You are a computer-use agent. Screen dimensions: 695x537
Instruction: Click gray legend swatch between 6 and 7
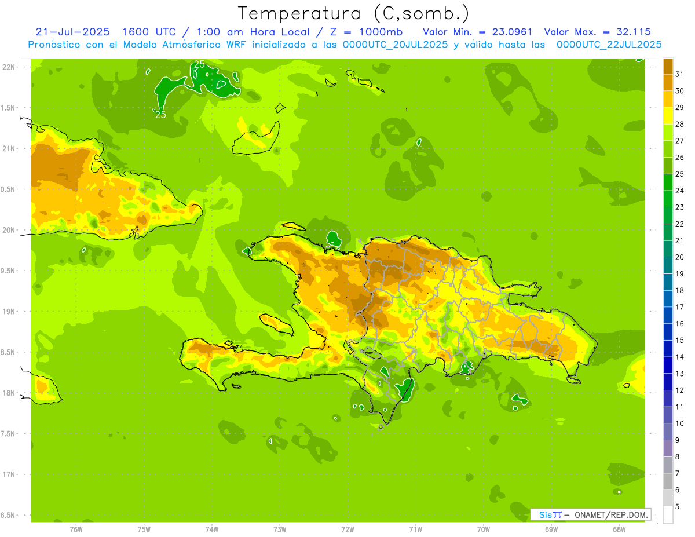point(668,482)
